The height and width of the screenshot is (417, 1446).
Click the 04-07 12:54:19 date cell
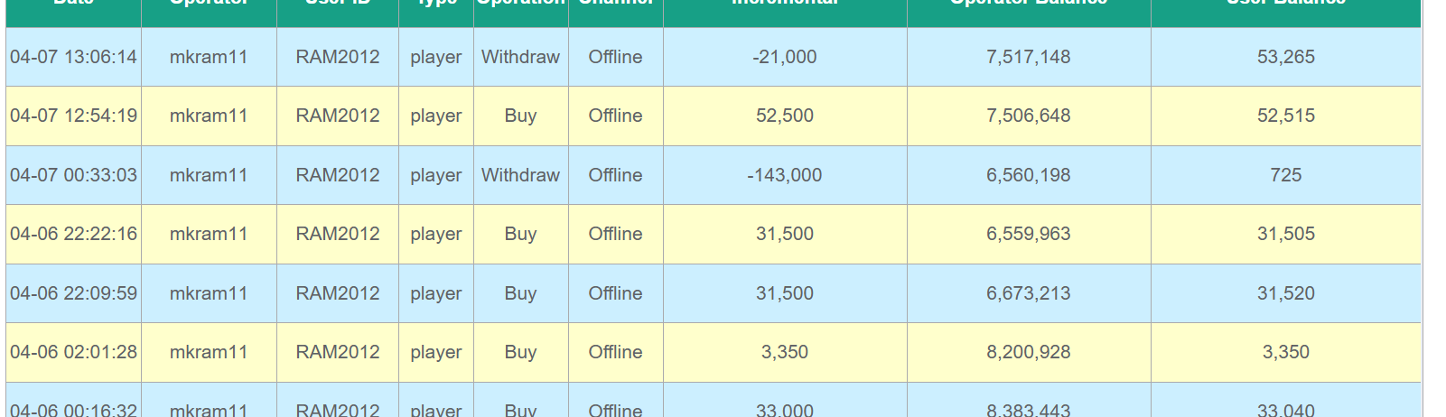point(73,116)
